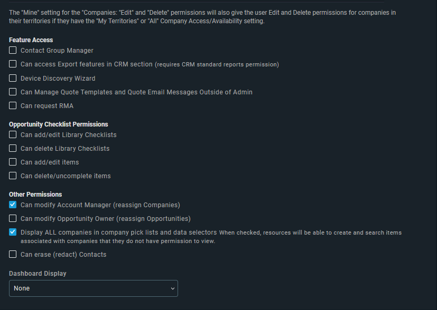Check Can add/edit Library Checklists
Viewport: 437px width, 310px height.
click(x=13, y=134)
